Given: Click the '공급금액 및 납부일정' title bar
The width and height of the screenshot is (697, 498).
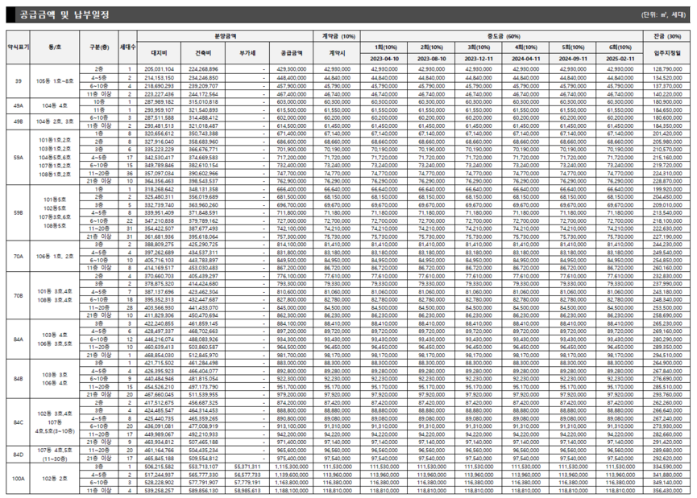Looking at the screenshot, I should pos(348,14).
